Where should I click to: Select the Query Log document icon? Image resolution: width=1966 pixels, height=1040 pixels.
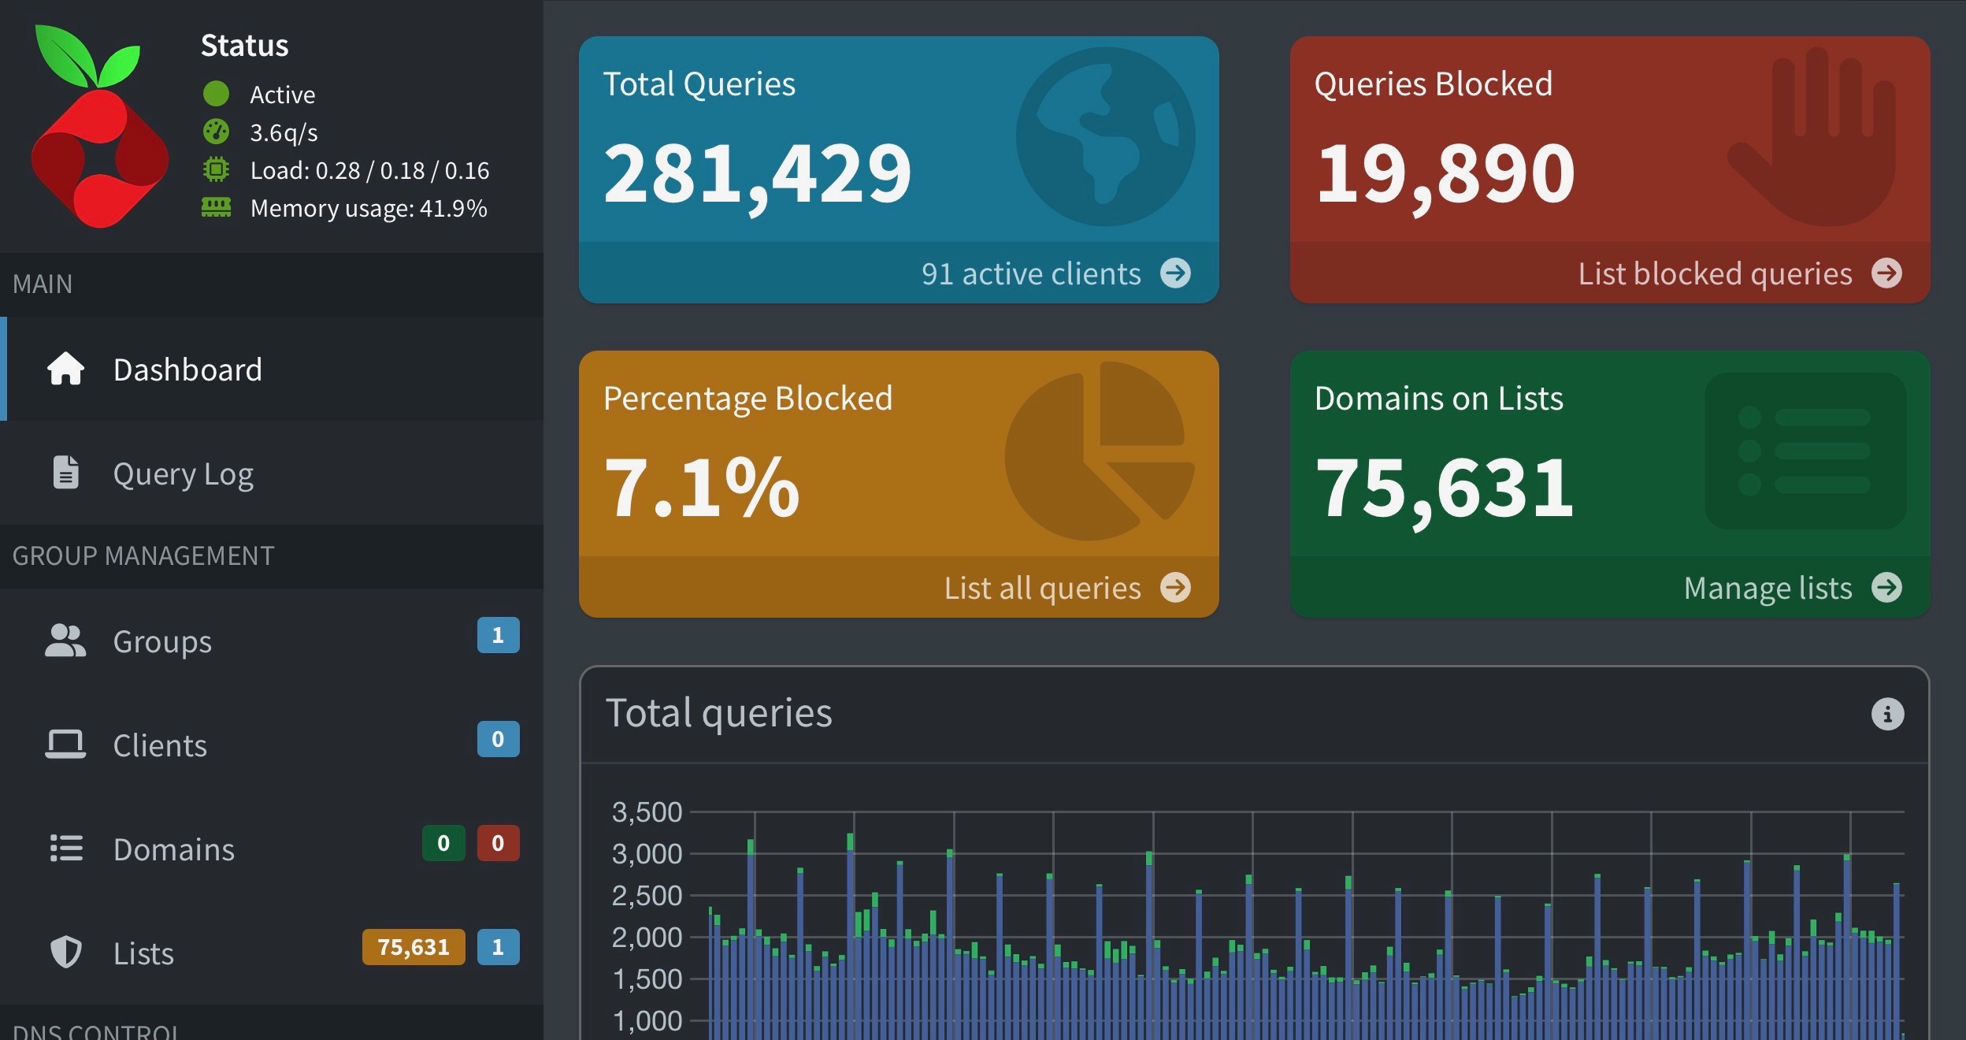(66, 473)
